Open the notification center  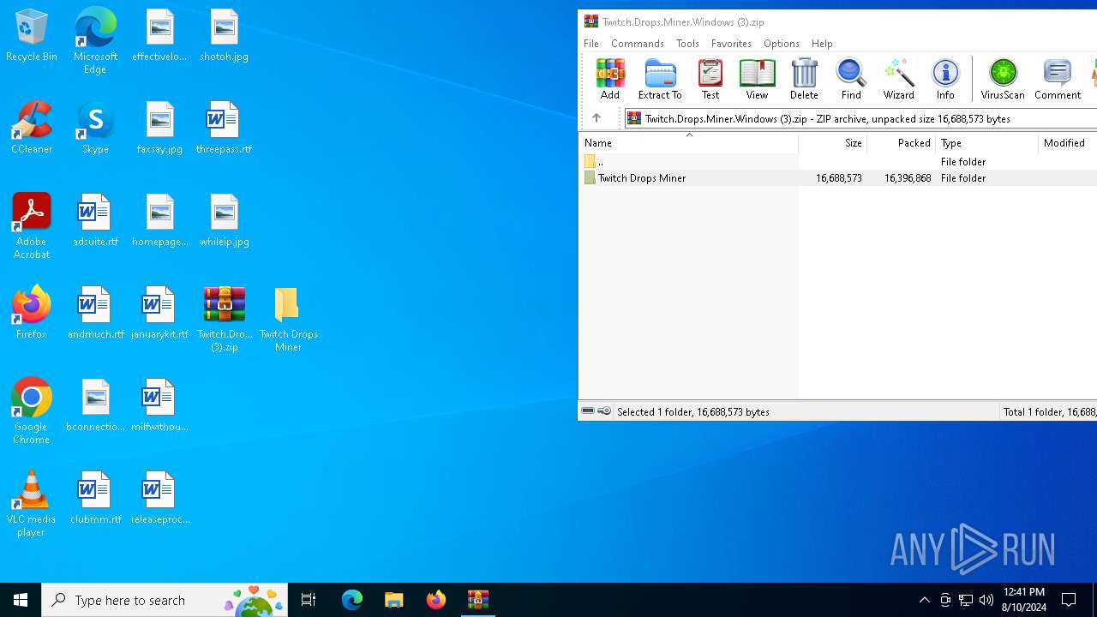1070,600
